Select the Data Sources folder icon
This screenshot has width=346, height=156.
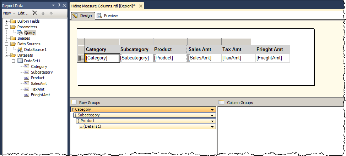click(x=13, y=44)
